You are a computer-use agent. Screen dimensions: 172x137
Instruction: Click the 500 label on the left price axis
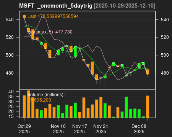pyautogui.click(x=10, y=55)
